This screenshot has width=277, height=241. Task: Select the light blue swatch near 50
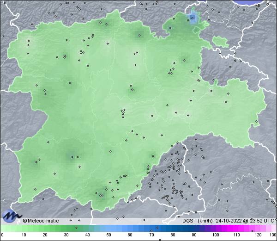[x=108, y=229]
